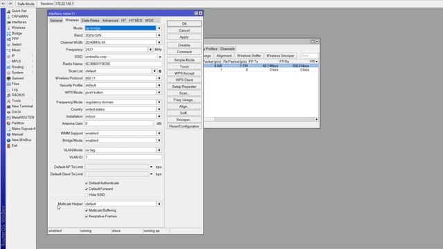Launch New WinBox from sidebar

click(21, 140)
